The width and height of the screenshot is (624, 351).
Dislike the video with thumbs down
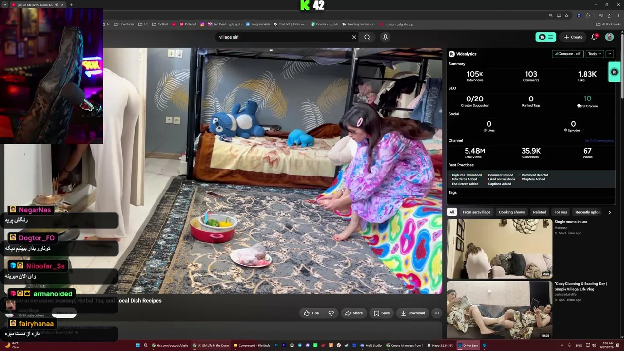coord(331,313)
